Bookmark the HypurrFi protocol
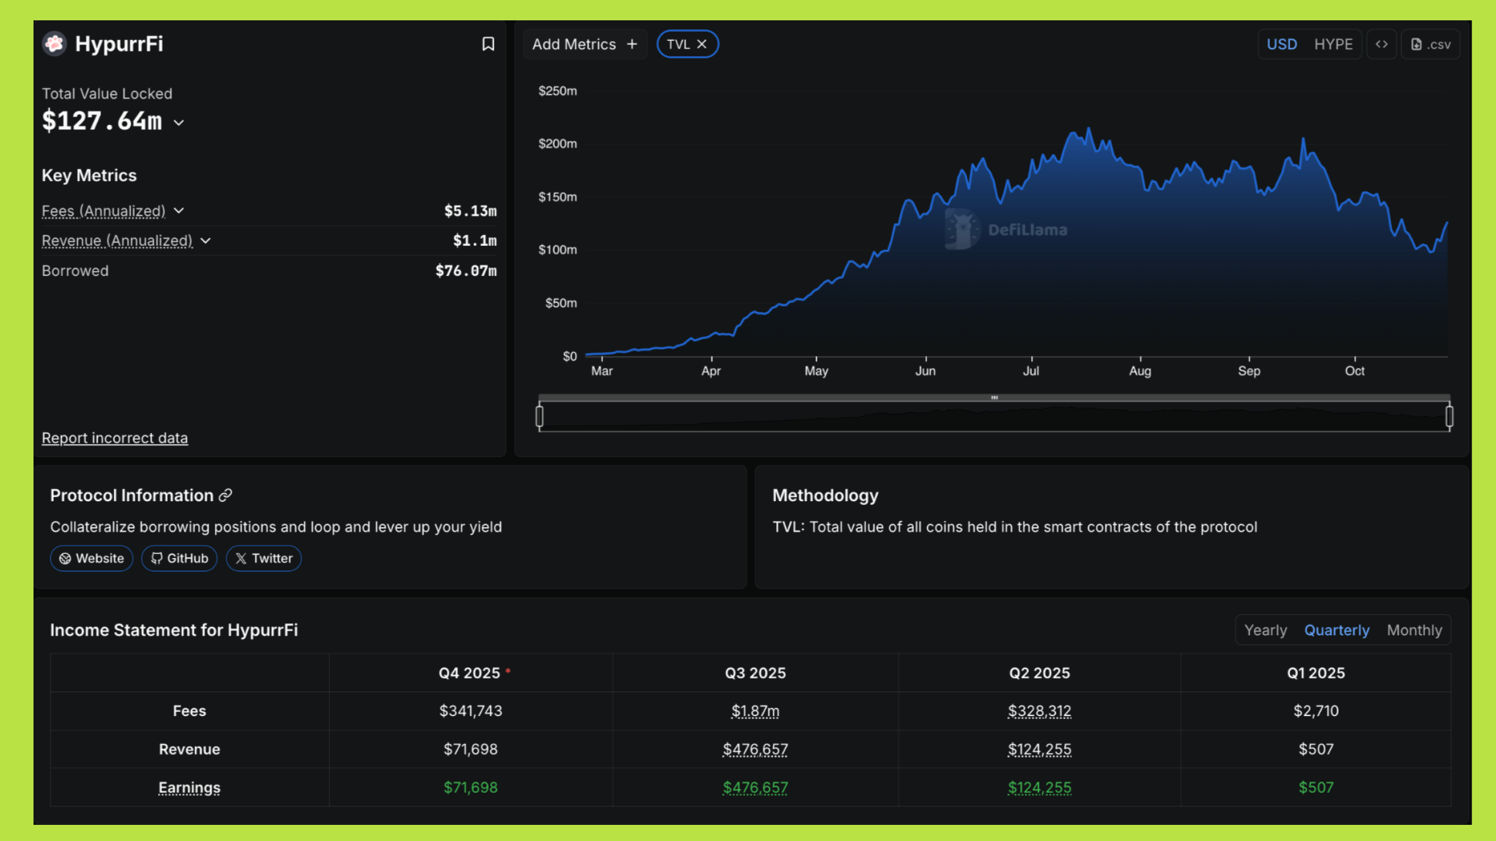This screenshot has width=1496, height=841. click(488, 44)
